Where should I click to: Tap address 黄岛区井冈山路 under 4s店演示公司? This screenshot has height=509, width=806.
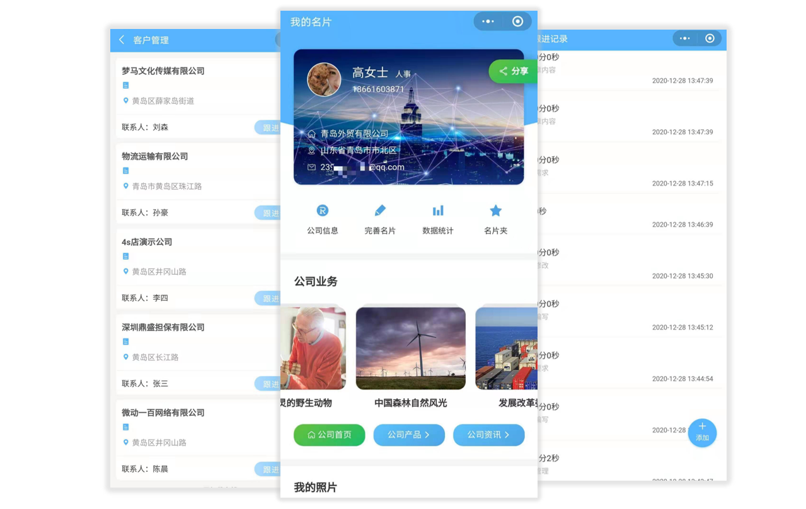click(x=159, y=272)
